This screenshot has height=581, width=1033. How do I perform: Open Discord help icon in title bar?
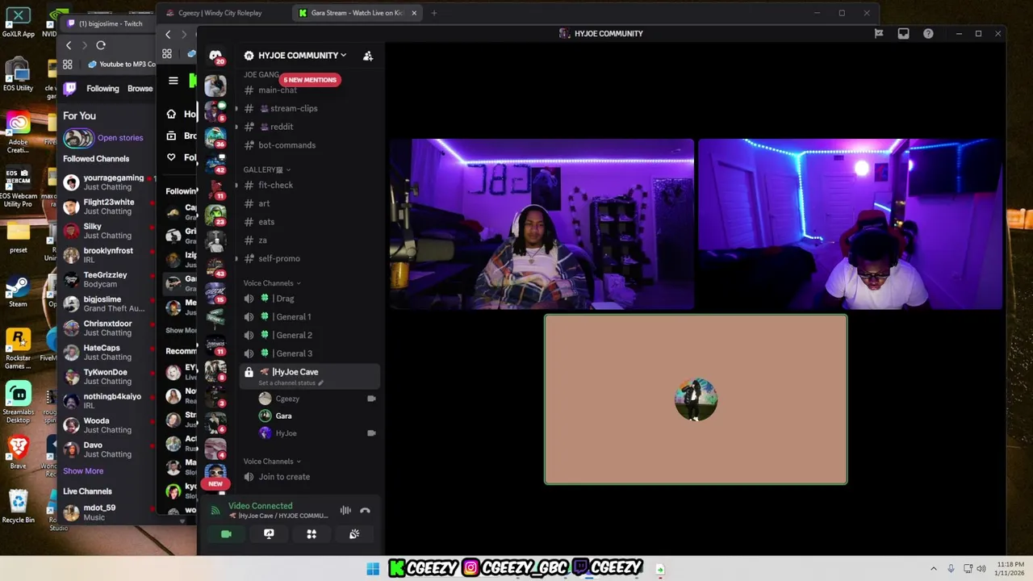coord(928,33)
